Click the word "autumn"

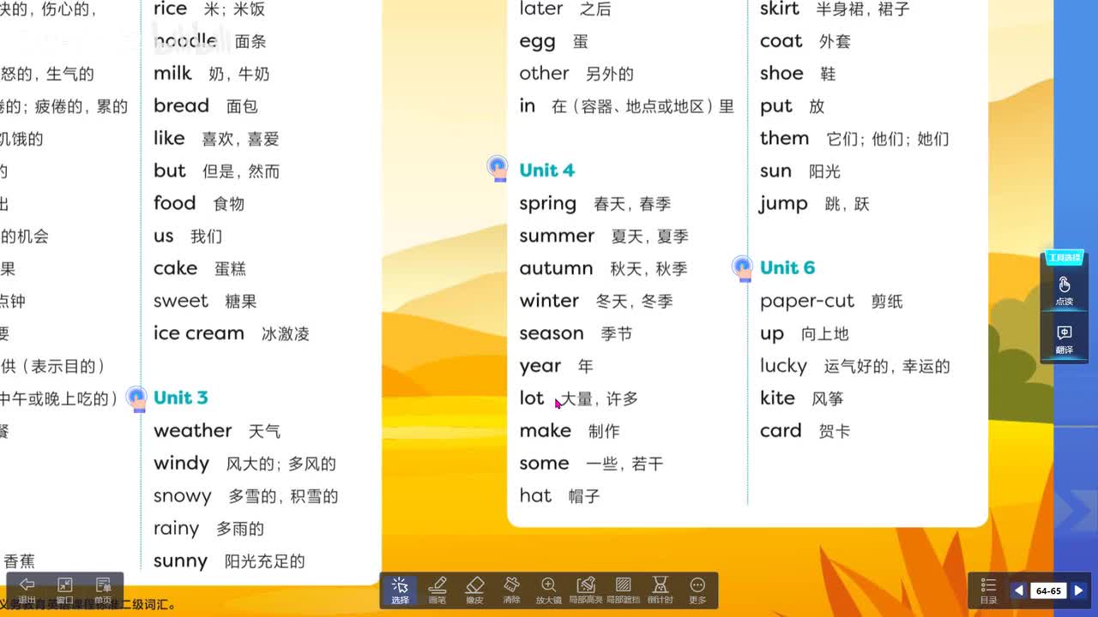556,268
